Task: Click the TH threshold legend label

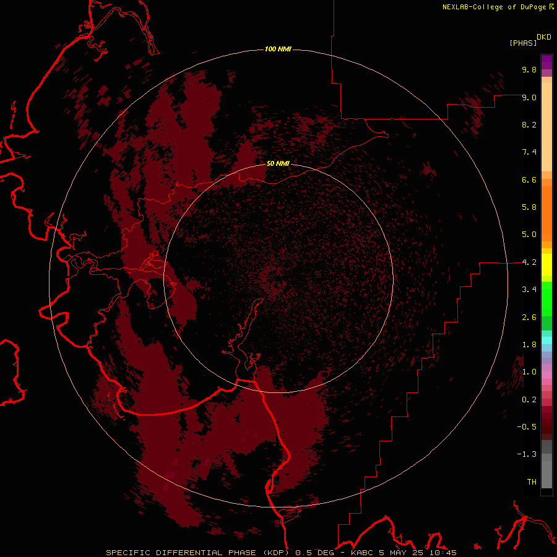Action: pyautogui.click(x=532, y=482)
